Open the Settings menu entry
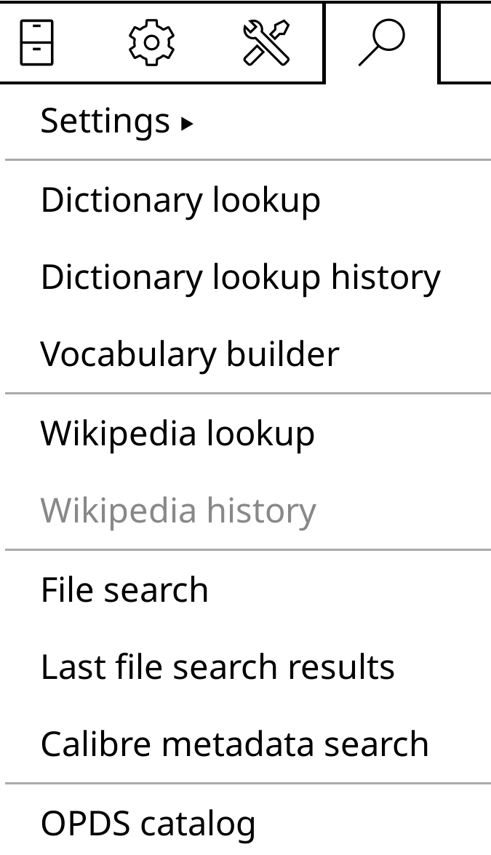The width and height of the screenshot is (491, 855). coord(105,121)
